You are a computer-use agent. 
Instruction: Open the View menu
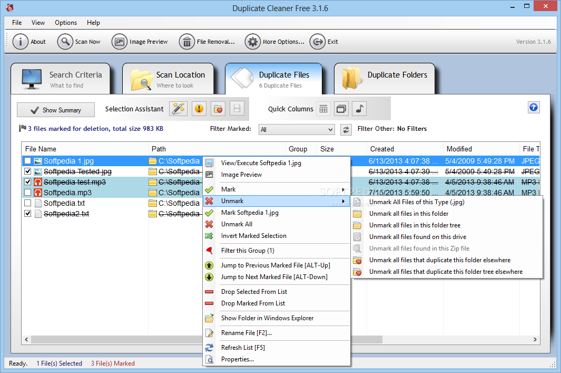click(38, 23)
